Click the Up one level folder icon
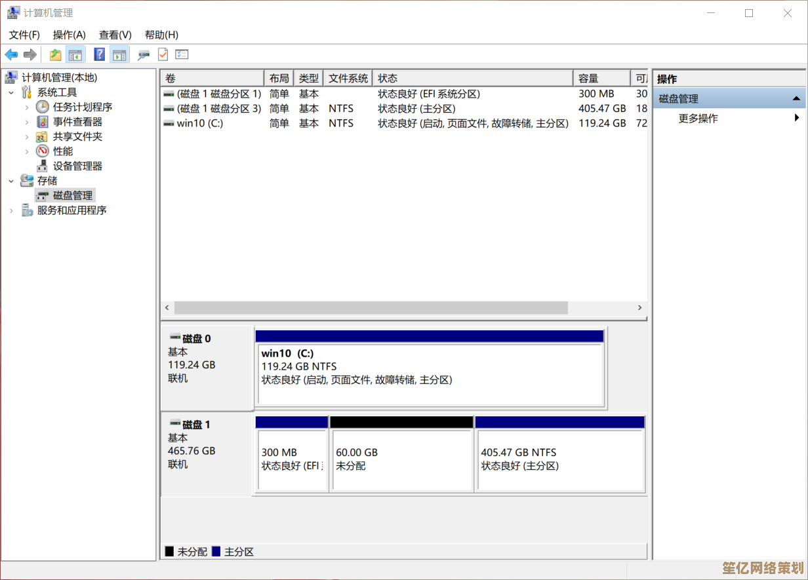 (x=56, y=55)
